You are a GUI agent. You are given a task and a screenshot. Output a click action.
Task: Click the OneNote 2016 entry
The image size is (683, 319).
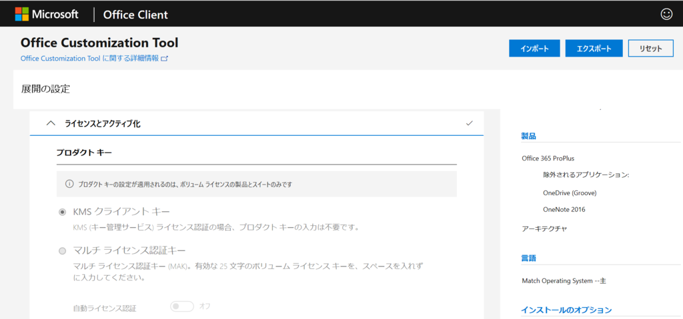(x=564, y=209)
